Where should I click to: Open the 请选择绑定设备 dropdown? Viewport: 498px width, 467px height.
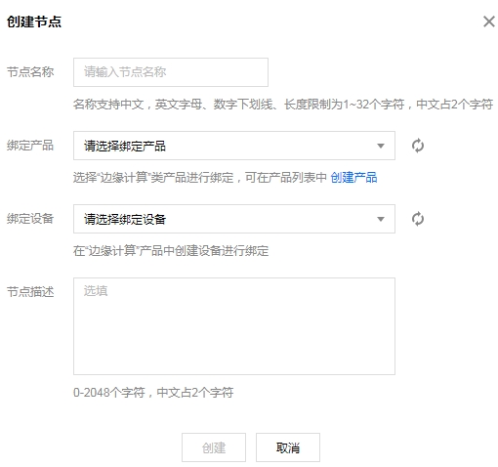pyautogui.click(x=234, y=219)
